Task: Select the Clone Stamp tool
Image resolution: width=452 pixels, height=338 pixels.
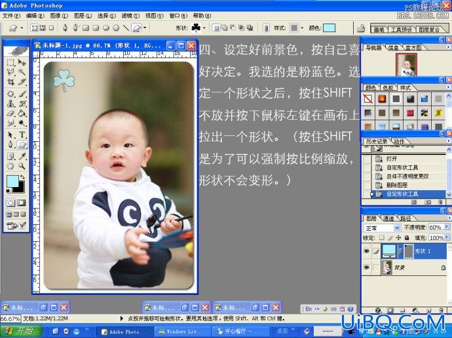Action: pyautogui.click(x=10, y=103)
